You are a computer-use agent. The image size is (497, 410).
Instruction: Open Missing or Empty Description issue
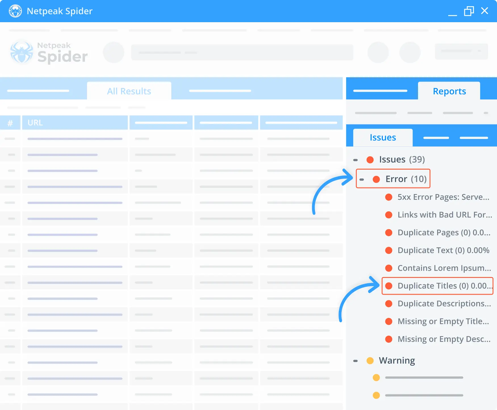(444, 339)
